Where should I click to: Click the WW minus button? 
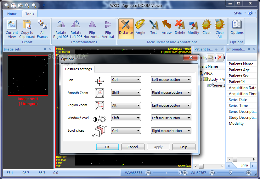tap(148, 173)
